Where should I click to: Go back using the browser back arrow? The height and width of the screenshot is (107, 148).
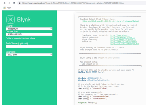pyautogui.click(x=5, y=3)
